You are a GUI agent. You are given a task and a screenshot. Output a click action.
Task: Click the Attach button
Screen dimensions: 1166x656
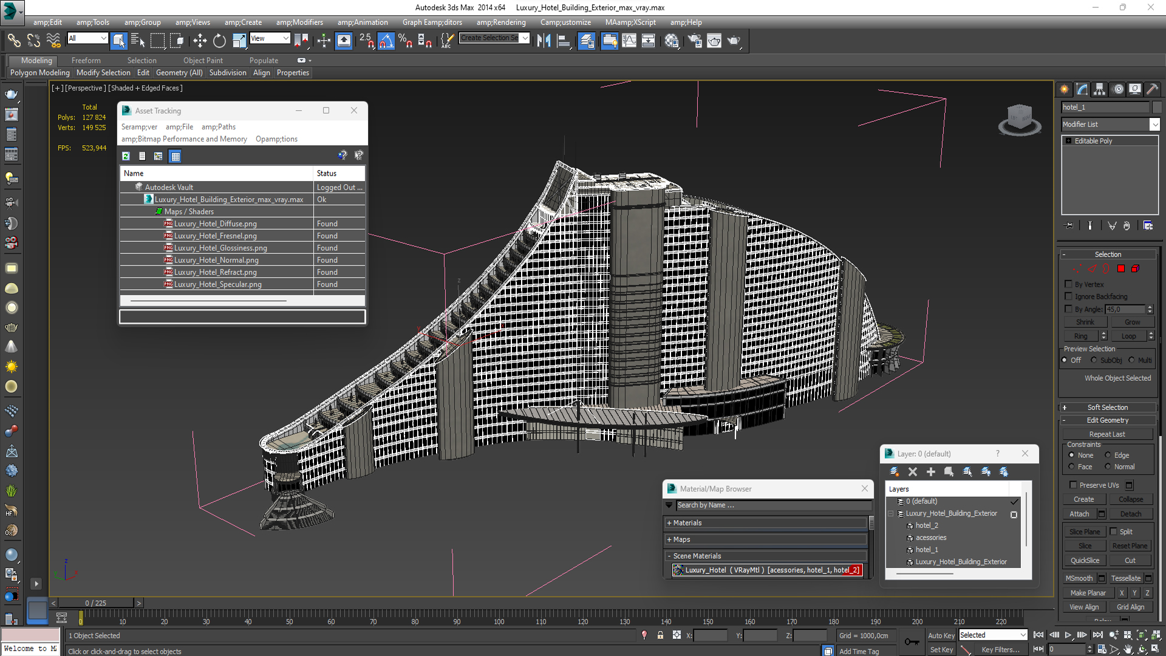point(1079,514)
